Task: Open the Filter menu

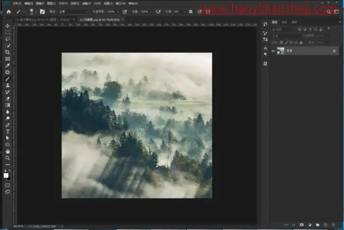Action: (x=86, y=3)
